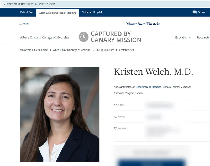Click Albert Einstein College of Medicine heading logo
Viewport: 210px width, 166px height.
click(x=45, y=37)
